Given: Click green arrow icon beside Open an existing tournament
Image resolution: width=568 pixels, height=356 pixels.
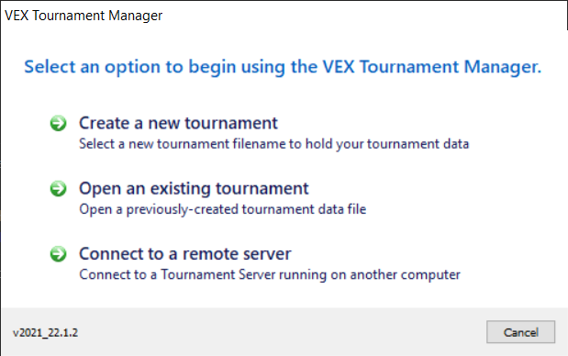Looking at the screenshot, I should 58,188.
